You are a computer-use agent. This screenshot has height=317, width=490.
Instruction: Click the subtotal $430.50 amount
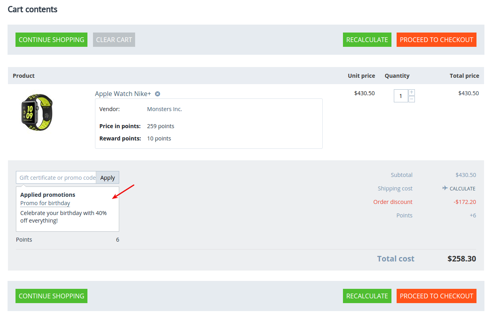[466, 175]
